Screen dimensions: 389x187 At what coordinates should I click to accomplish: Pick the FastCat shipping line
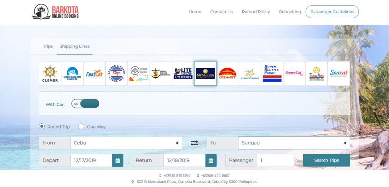[x=94, y=74]
